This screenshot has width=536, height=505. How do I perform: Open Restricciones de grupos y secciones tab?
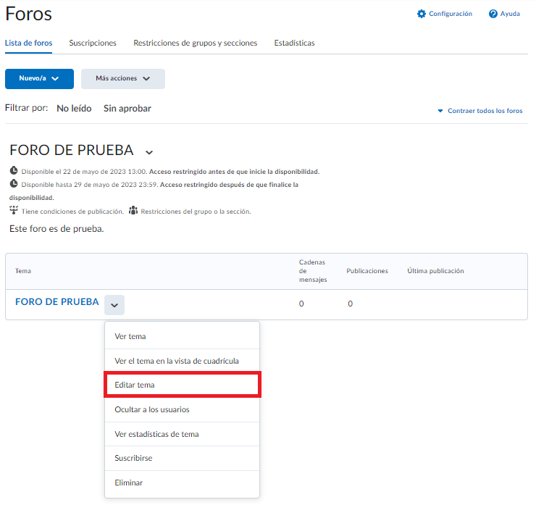[195, 43]
